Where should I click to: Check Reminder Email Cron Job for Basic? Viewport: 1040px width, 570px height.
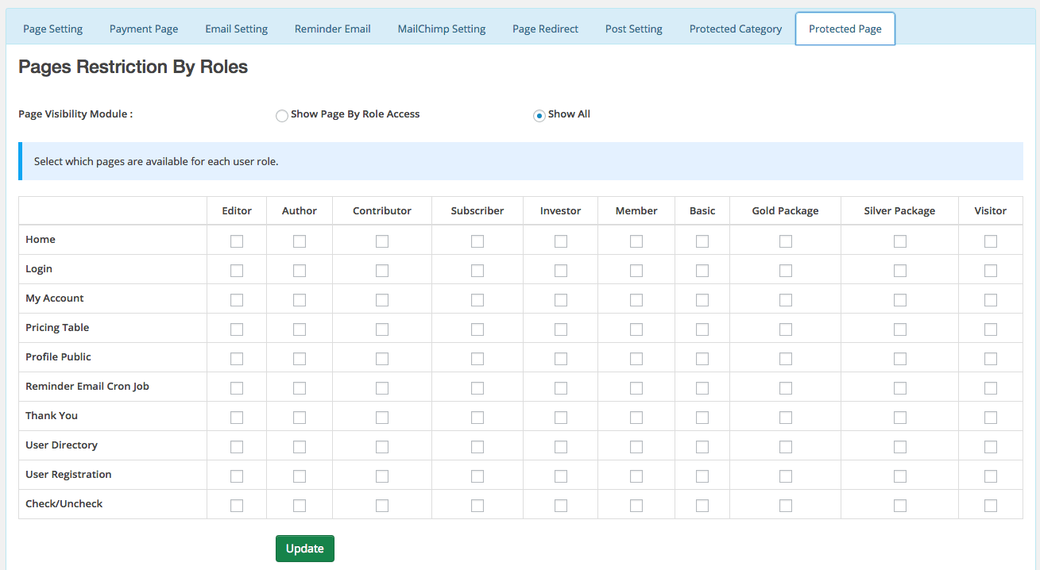(x=702, y=388)
